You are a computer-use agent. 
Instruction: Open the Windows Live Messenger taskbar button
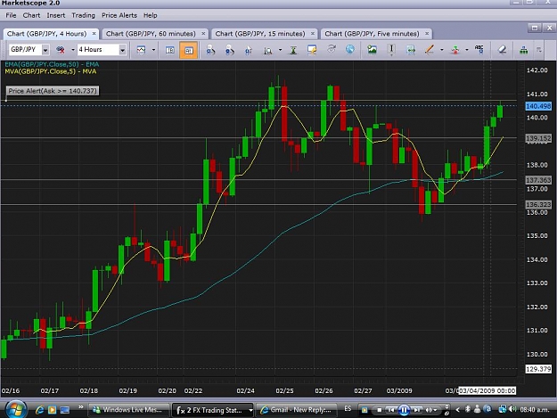[128, 410]
